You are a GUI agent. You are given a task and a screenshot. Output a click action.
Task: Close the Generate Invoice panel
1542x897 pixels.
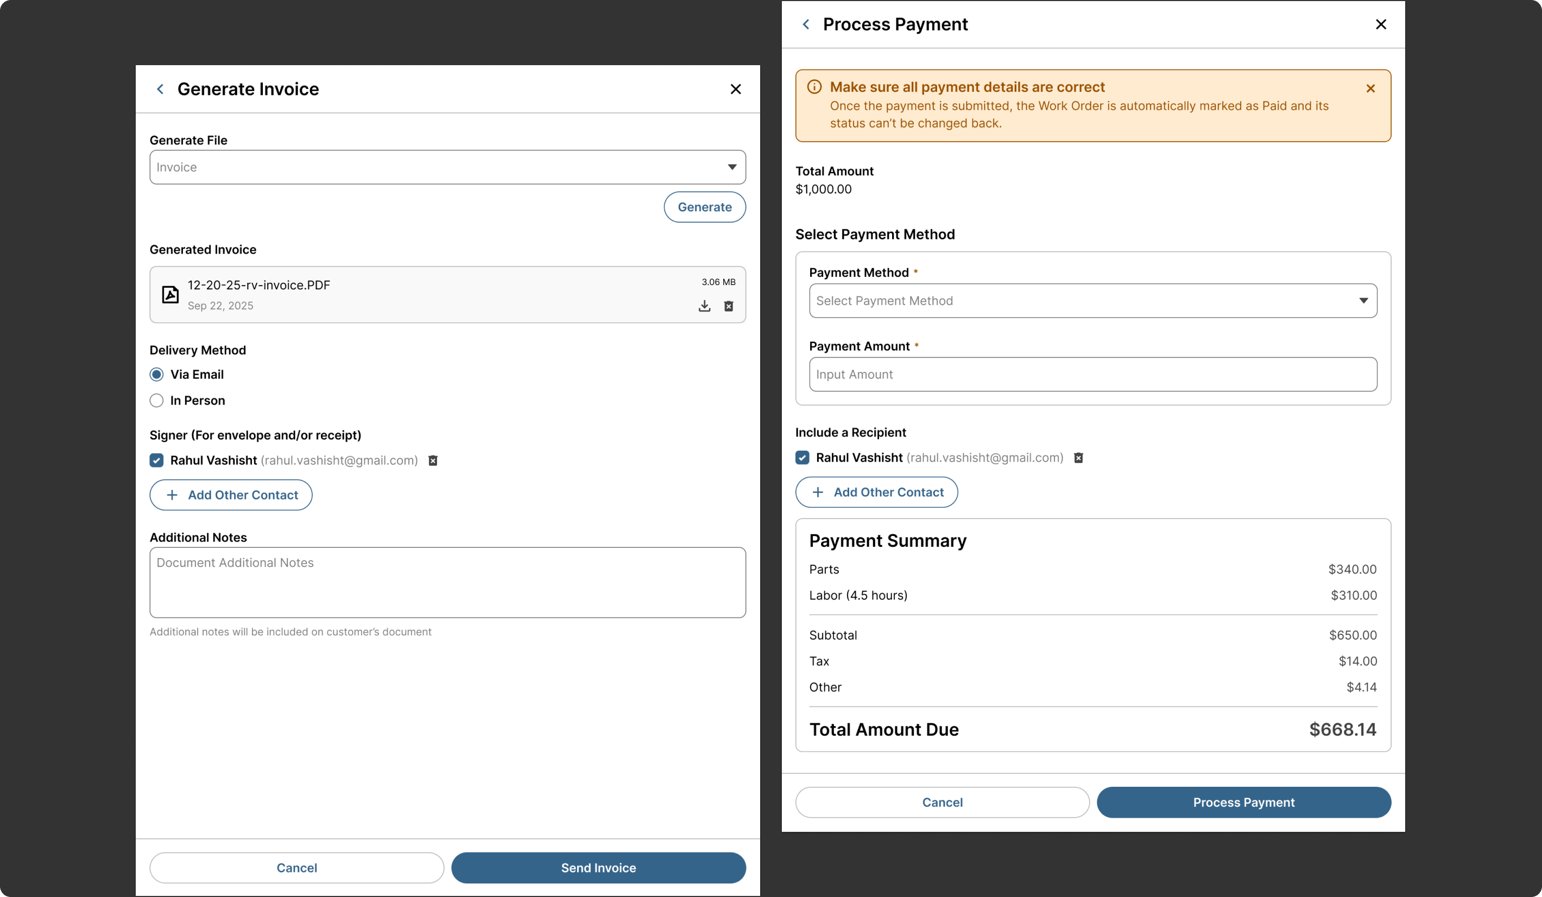click(736, 90)
